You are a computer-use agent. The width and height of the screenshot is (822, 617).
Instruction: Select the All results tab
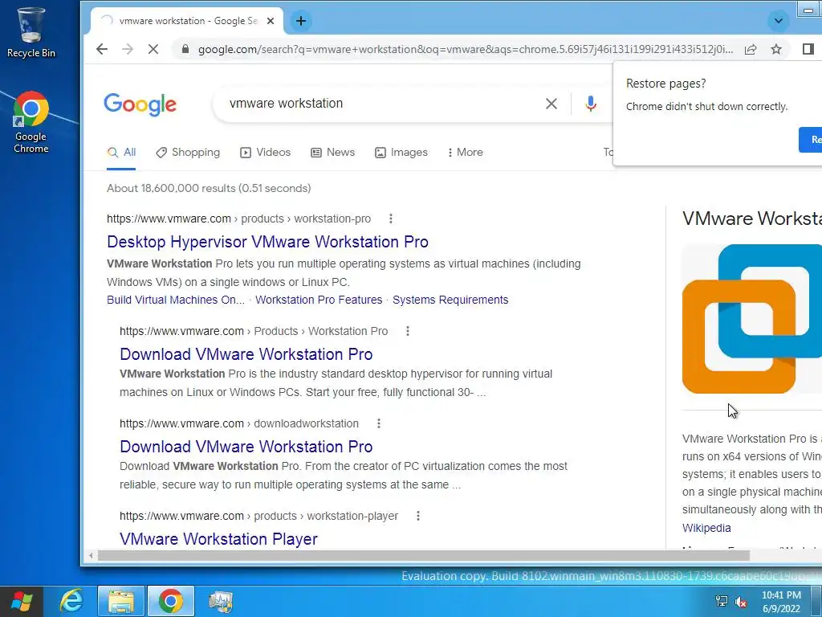(x=121, y=152)
